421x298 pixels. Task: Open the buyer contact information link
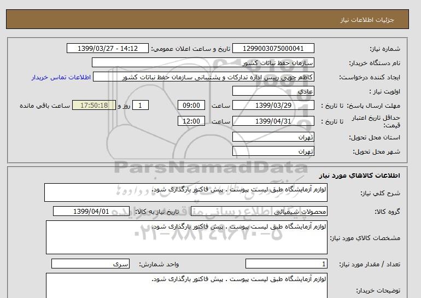[61, 77]
